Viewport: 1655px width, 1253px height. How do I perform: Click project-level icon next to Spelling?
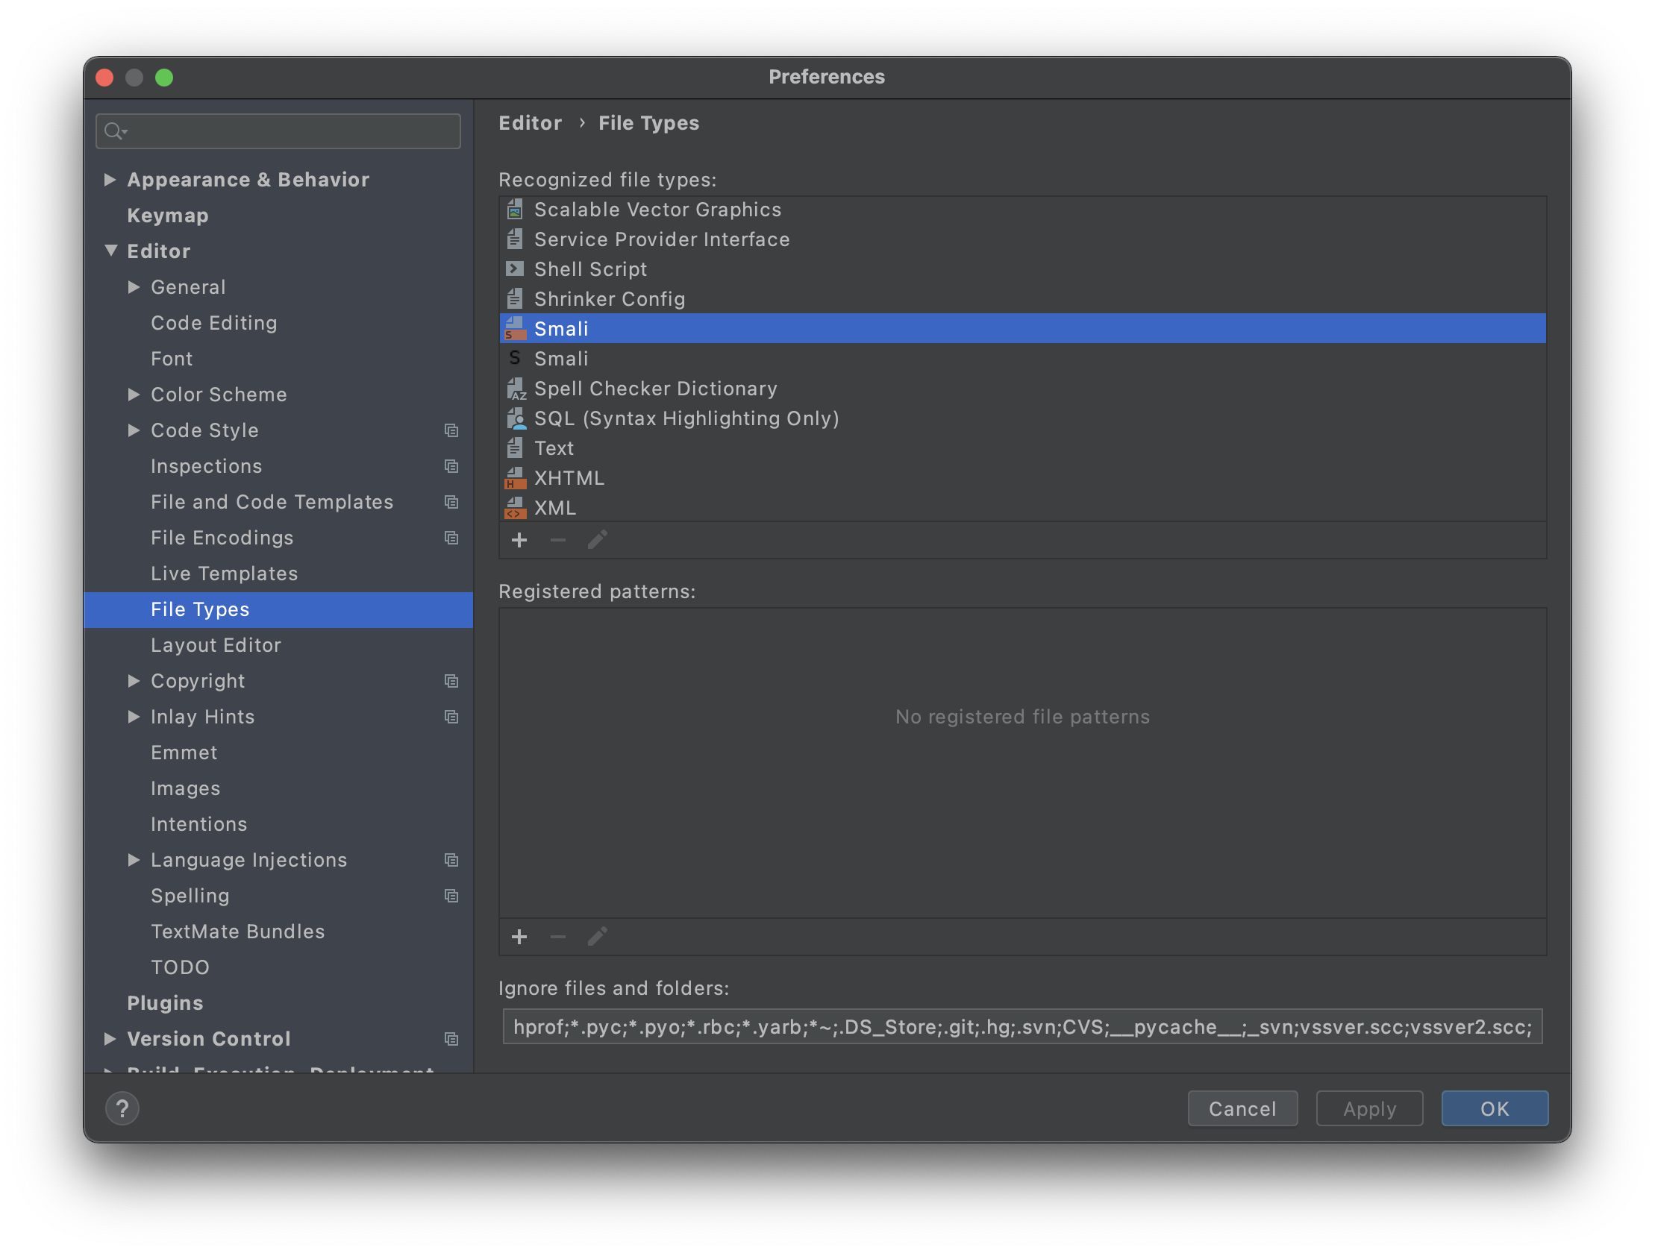[451, 896]
